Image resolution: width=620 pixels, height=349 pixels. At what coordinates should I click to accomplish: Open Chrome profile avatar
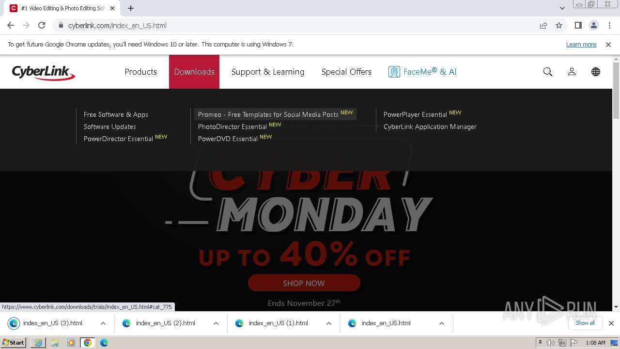pyautogui.click(x=593, y=25)
